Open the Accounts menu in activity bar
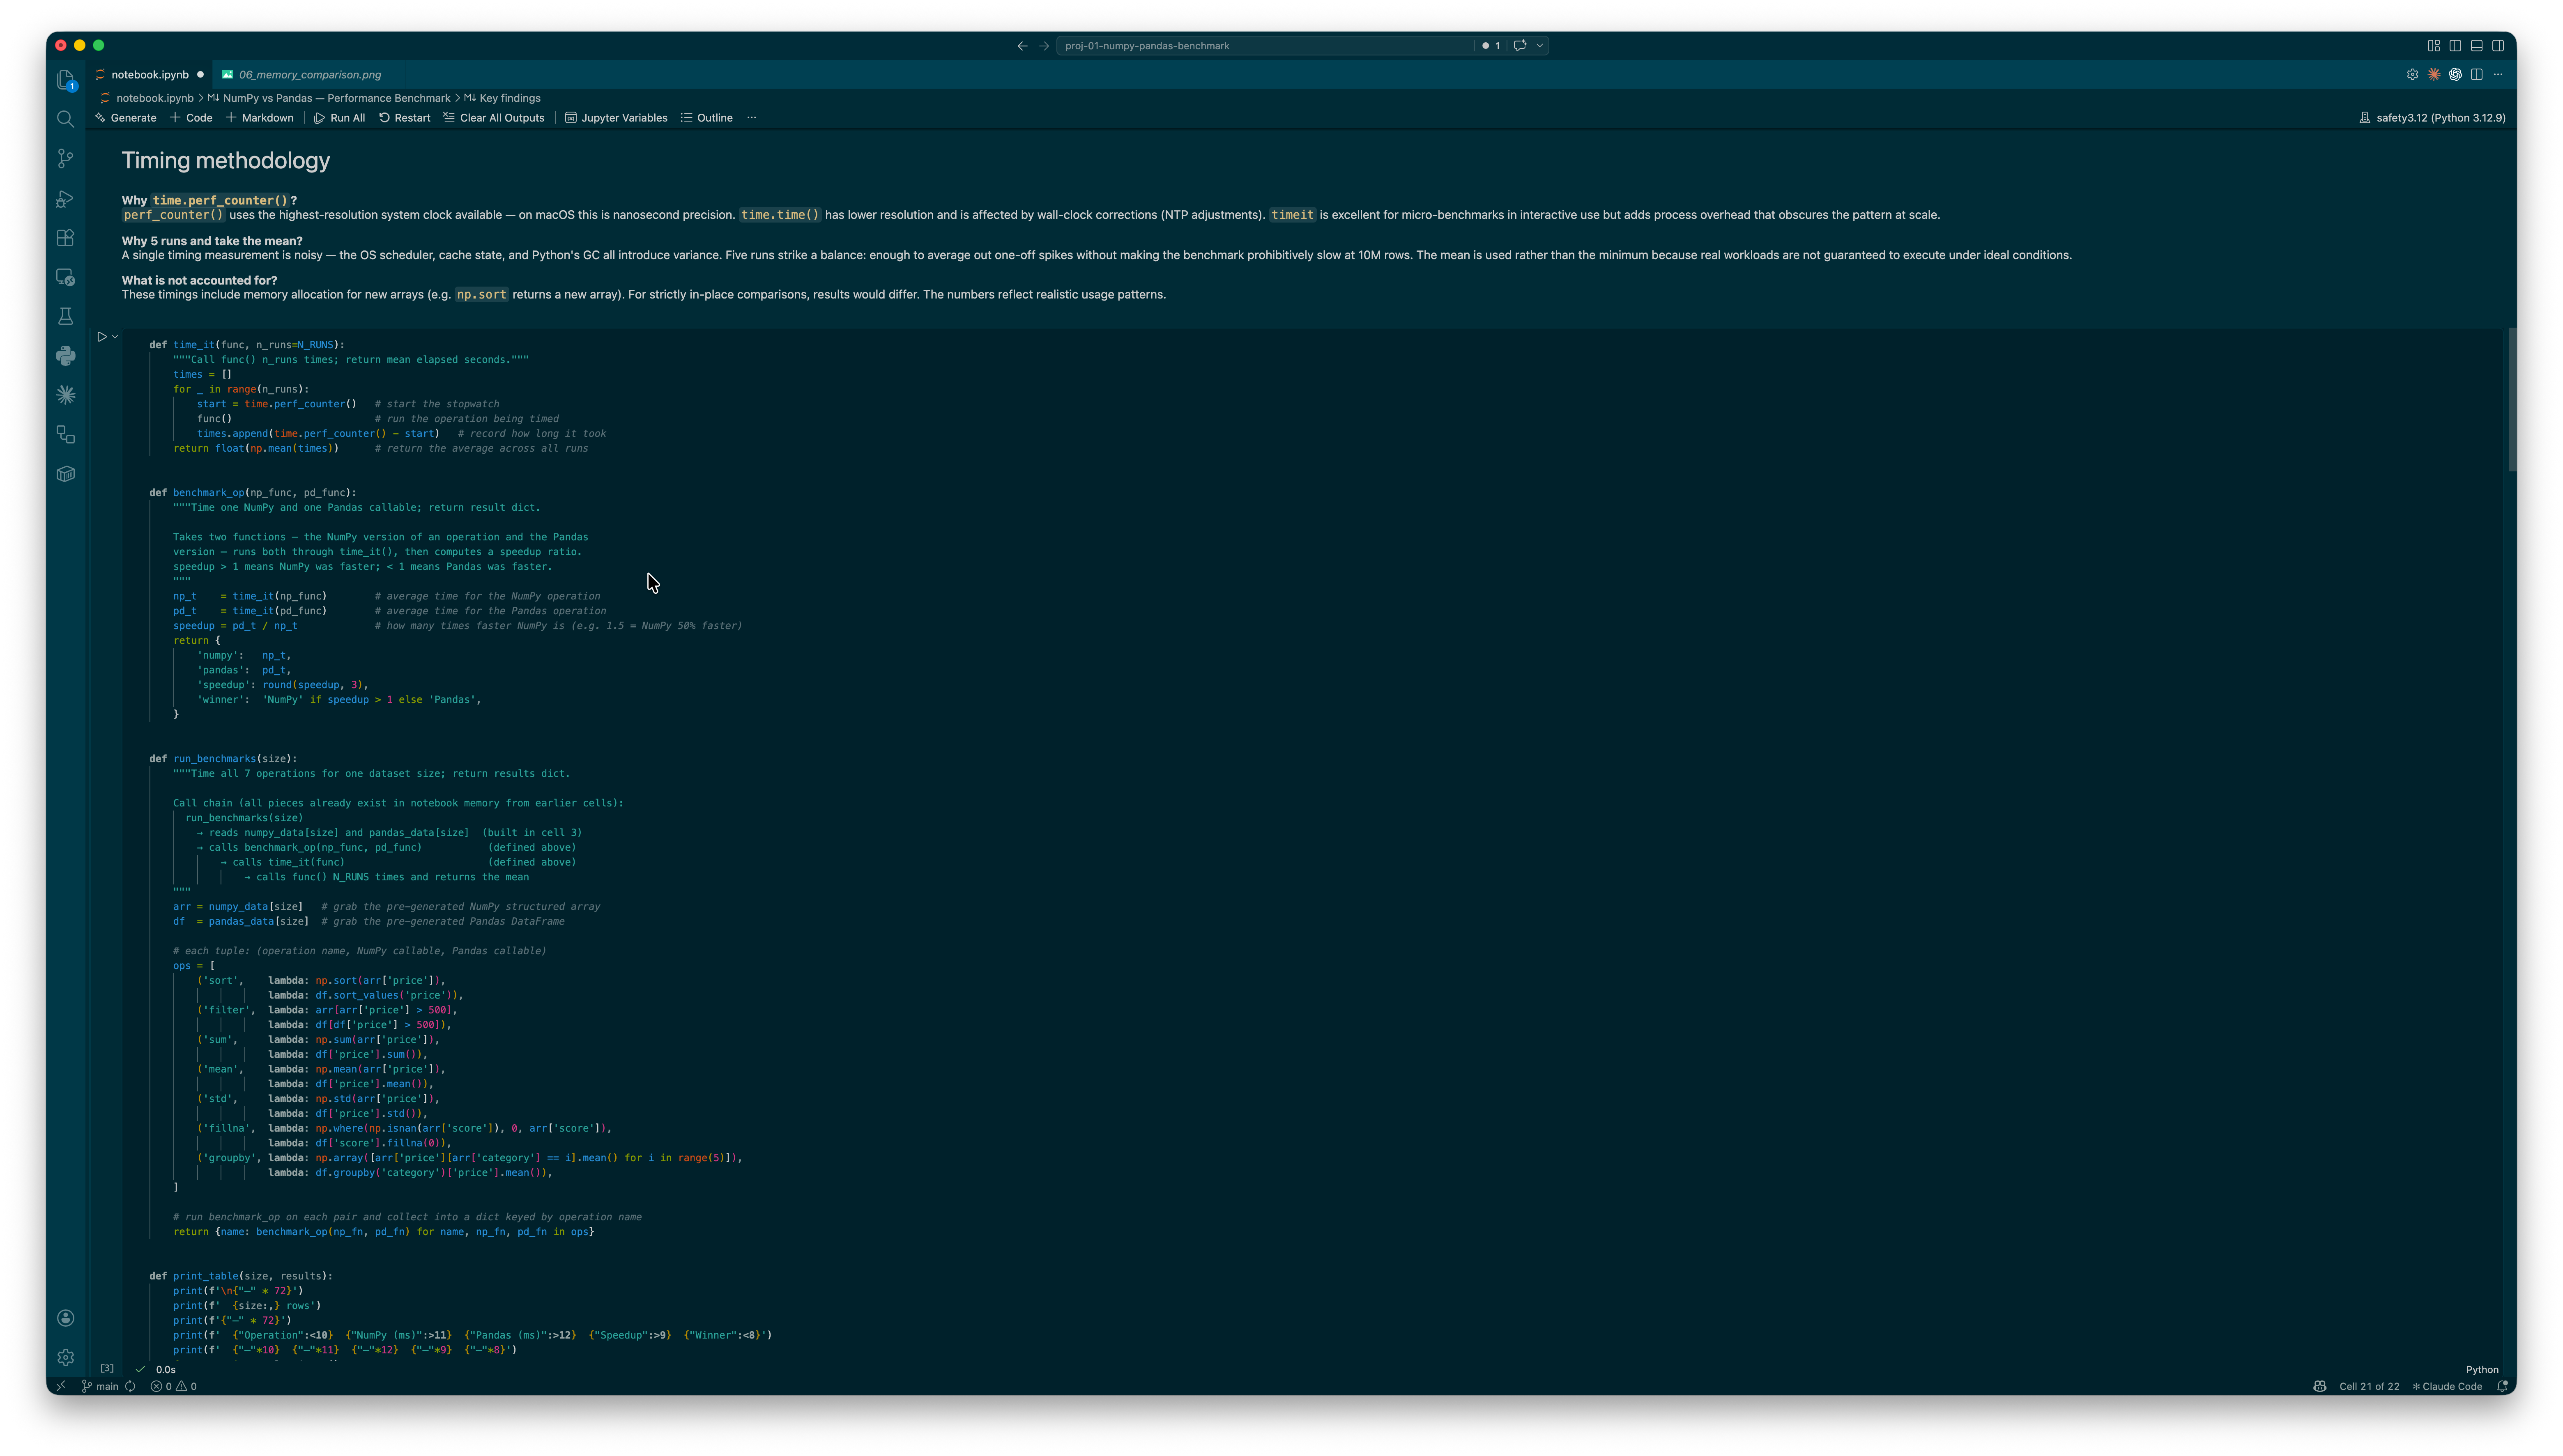Screen dimensions: 2563x1456 (x=66, y=1318)
